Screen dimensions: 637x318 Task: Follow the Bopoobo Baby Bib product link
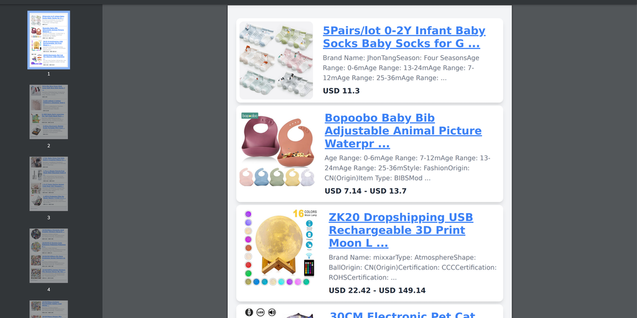click(403, 130)
